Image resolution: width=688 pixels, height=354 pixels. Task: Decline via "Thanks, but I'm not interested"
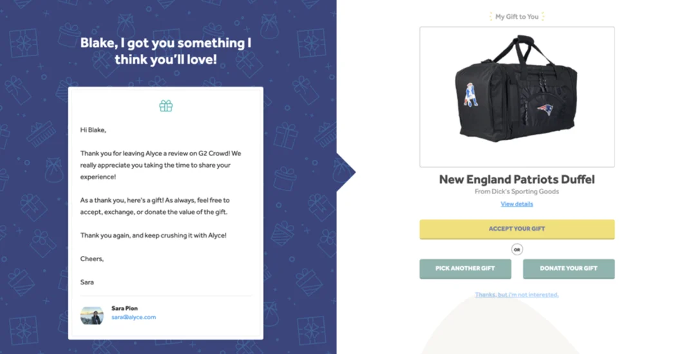(x=517, y=295)
